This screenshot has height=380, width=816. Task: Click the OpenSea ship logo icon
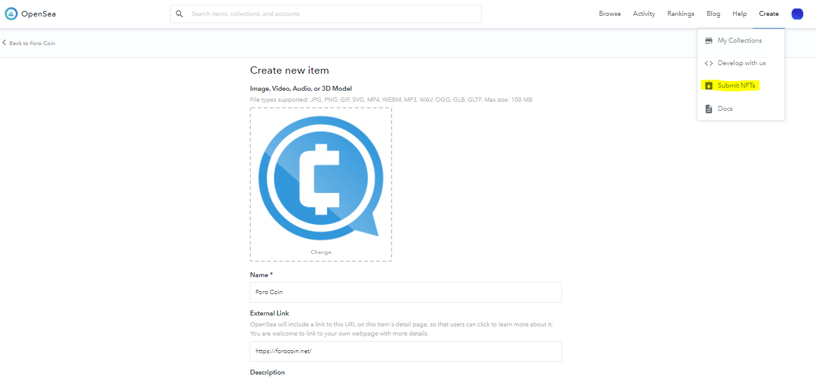coord(11,13)
